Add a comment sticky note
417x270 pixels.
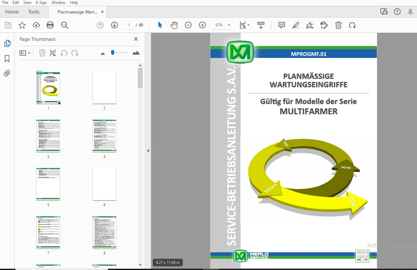coord(282,25)
